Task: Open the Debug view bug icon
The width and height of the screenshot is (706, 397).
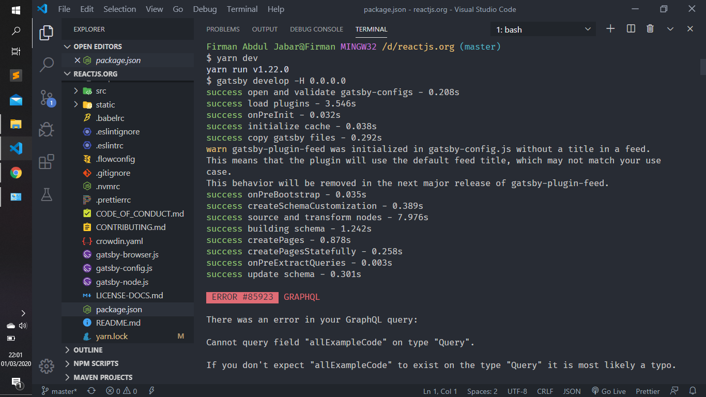Action: click(47, 129)
